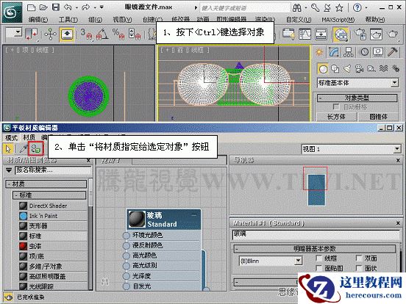Switch to the Modify command panel tab

pos(334,52)
